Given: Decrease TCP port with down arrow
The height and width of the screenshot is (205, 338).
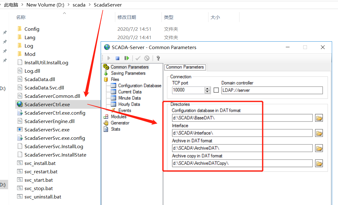Looking at the screenshot, I should [208, 92].
